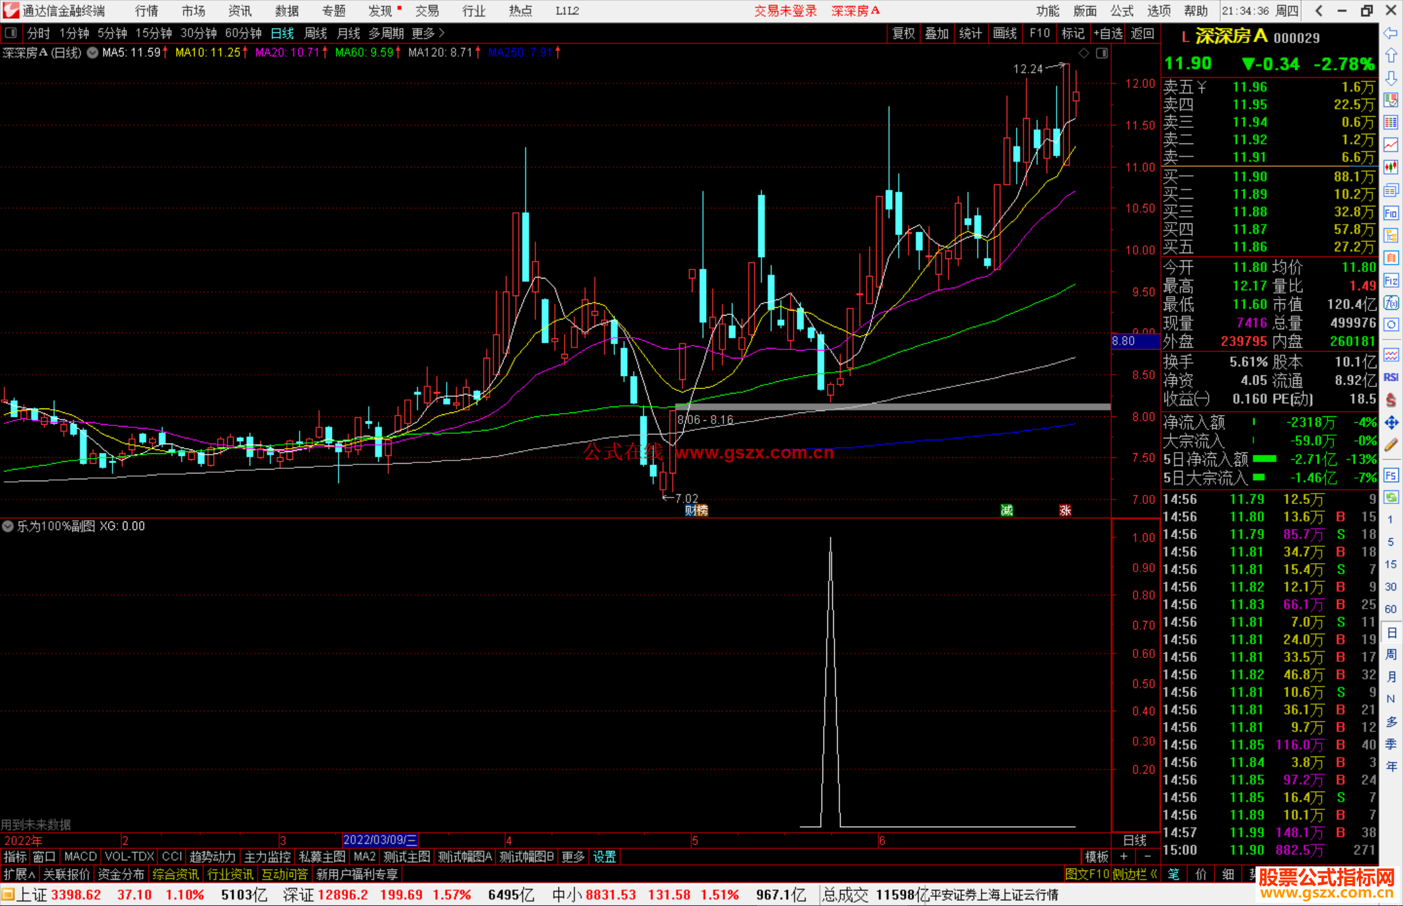Select the 5-minute period in right sidebar

pyautogui.click(x=1391, y=542)
